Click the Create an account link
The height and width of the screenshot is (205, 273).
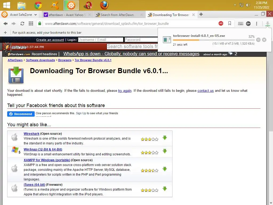point(50,40)
